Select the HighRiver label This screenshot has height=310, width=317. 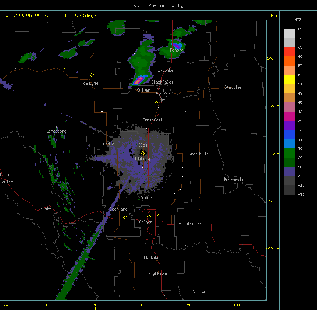coord(158,274)
